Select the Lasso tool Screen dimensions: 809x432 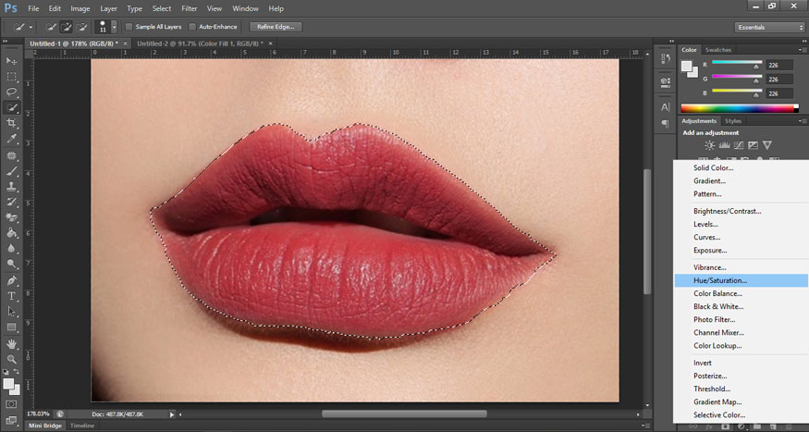tap(12, 93)
